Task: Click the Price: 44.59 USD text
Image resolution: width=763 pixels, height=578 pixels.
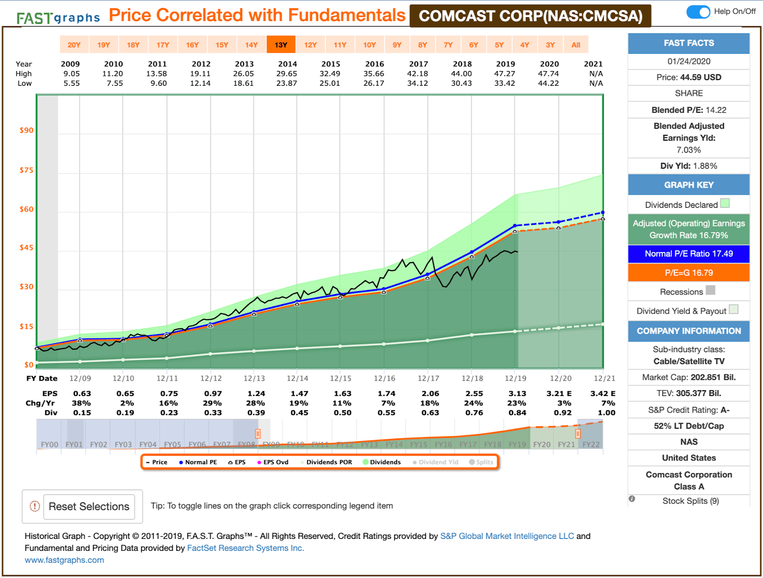Action: pos(689,77)
